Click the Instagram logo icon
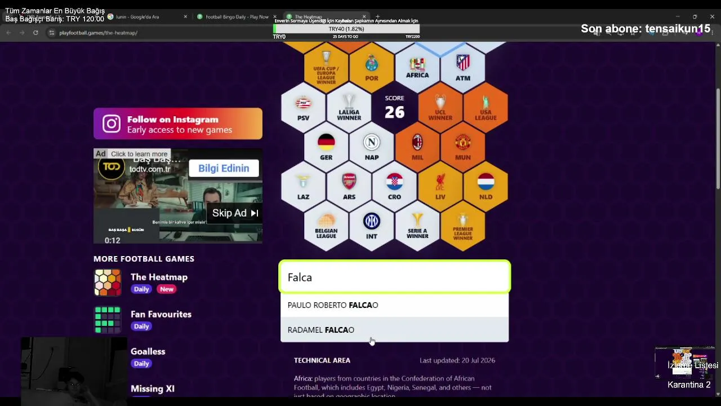 [112, 124]
